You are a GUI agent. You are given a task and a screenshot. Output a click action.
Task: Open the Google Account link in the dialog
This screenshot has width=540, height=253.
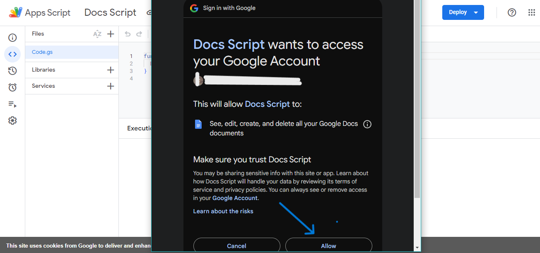pos(235,198)
